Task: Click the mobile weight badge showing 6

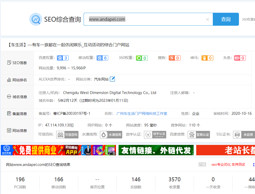Action: [x=102, y=58]
